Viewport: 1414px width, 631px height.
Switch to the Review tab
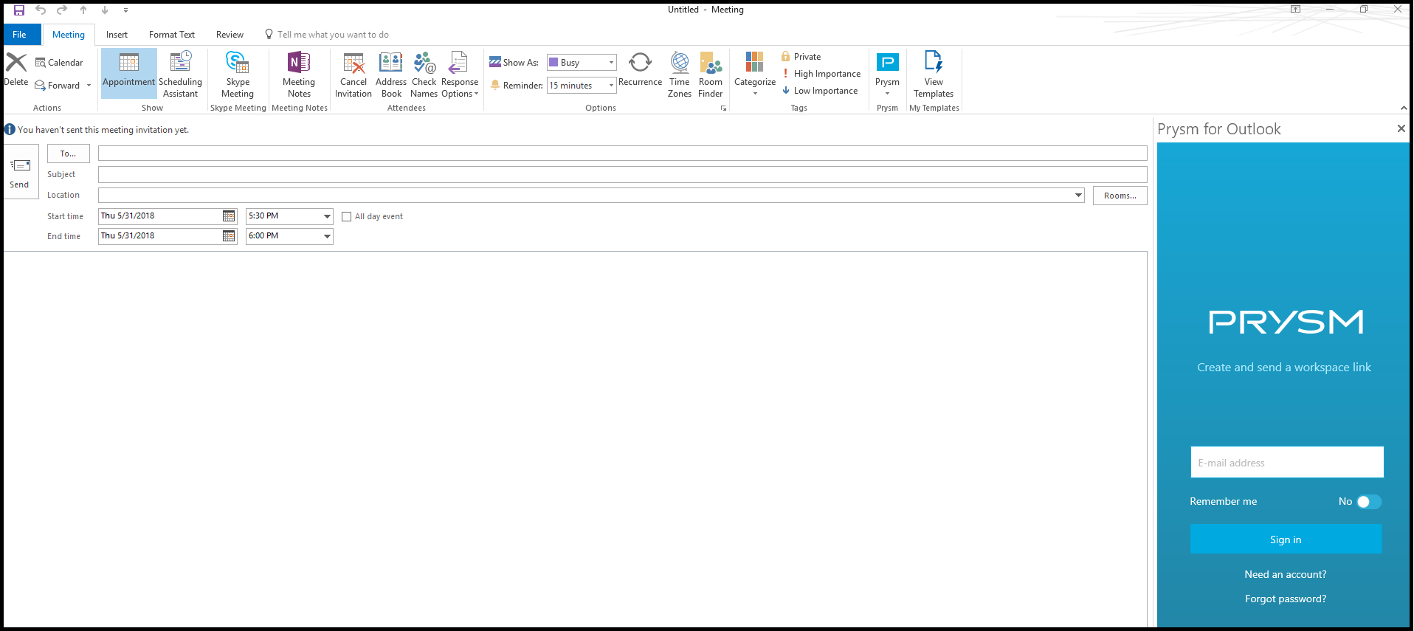[x=230, y=35]
